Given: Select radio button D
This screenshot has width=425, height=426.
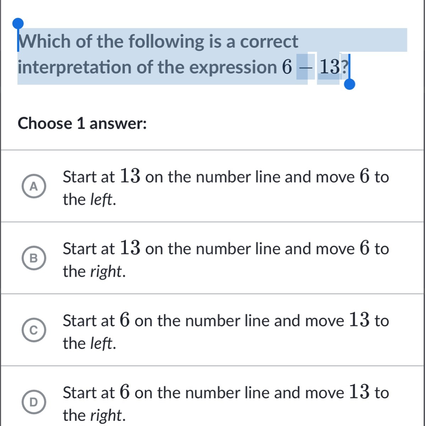Looking at the screenshot, I should pos(34,402).
